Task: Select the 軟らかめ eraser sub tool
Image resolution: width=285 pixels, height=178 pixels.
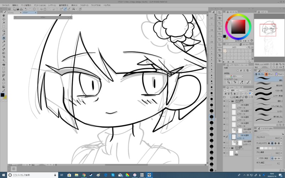Action: click(x=269, y=84)
